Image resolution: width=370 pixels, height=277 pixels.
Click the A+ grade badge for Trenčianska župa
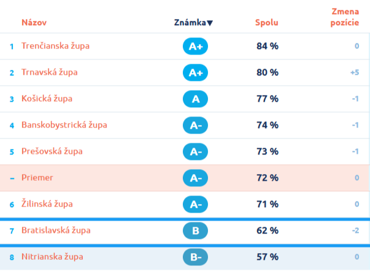click(195, 46)
